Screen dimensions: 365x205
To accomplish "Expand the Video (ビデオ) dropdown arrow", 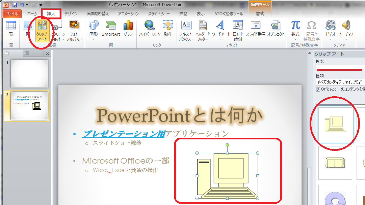I will tap(331, 39).
